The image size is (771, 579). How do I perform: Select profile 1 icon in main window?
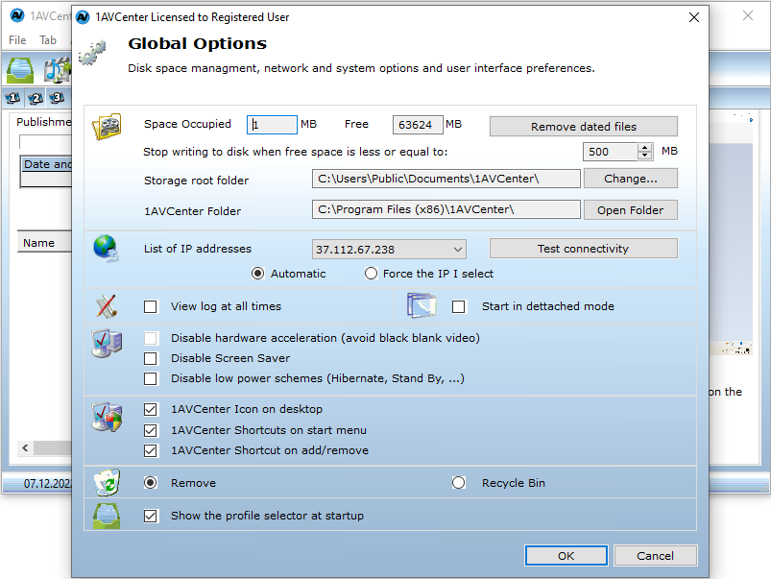pyautogui.click(x=12, y=98)
